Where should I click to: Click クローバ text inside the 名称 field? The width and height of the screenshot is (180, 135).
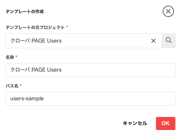point(20,70)
